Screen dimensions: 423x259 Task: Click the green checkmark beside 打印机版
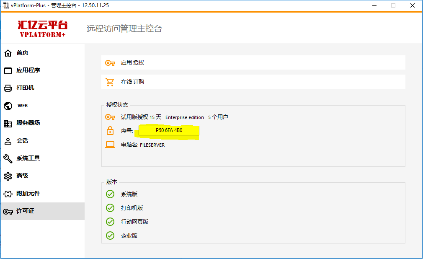pyautogui.click(x=110, y=208)
